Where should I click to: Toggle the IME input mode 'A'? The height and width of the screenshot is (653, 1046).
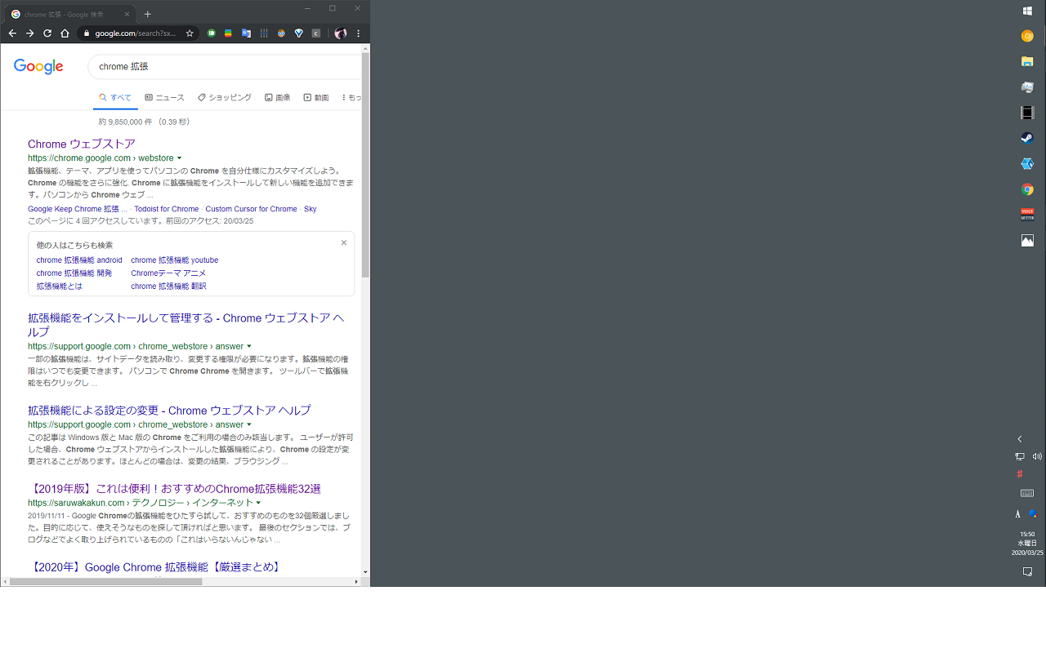point(1018,514)
